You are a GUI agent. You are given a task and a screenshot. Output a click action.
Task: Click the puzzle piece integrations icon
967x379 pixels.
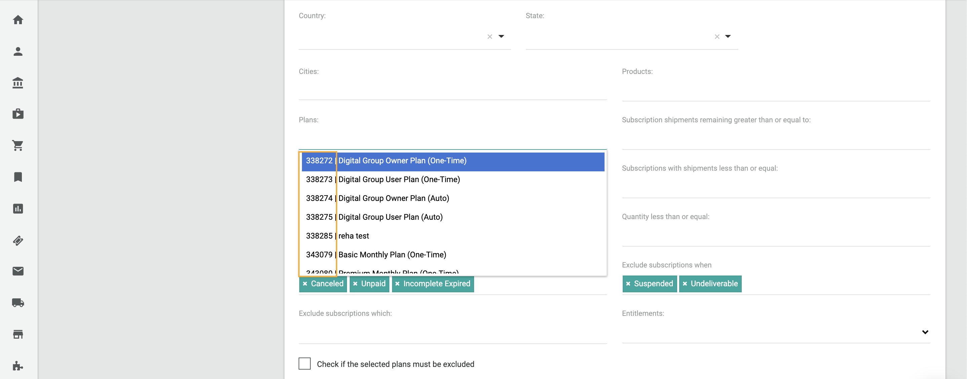point(17,366)
